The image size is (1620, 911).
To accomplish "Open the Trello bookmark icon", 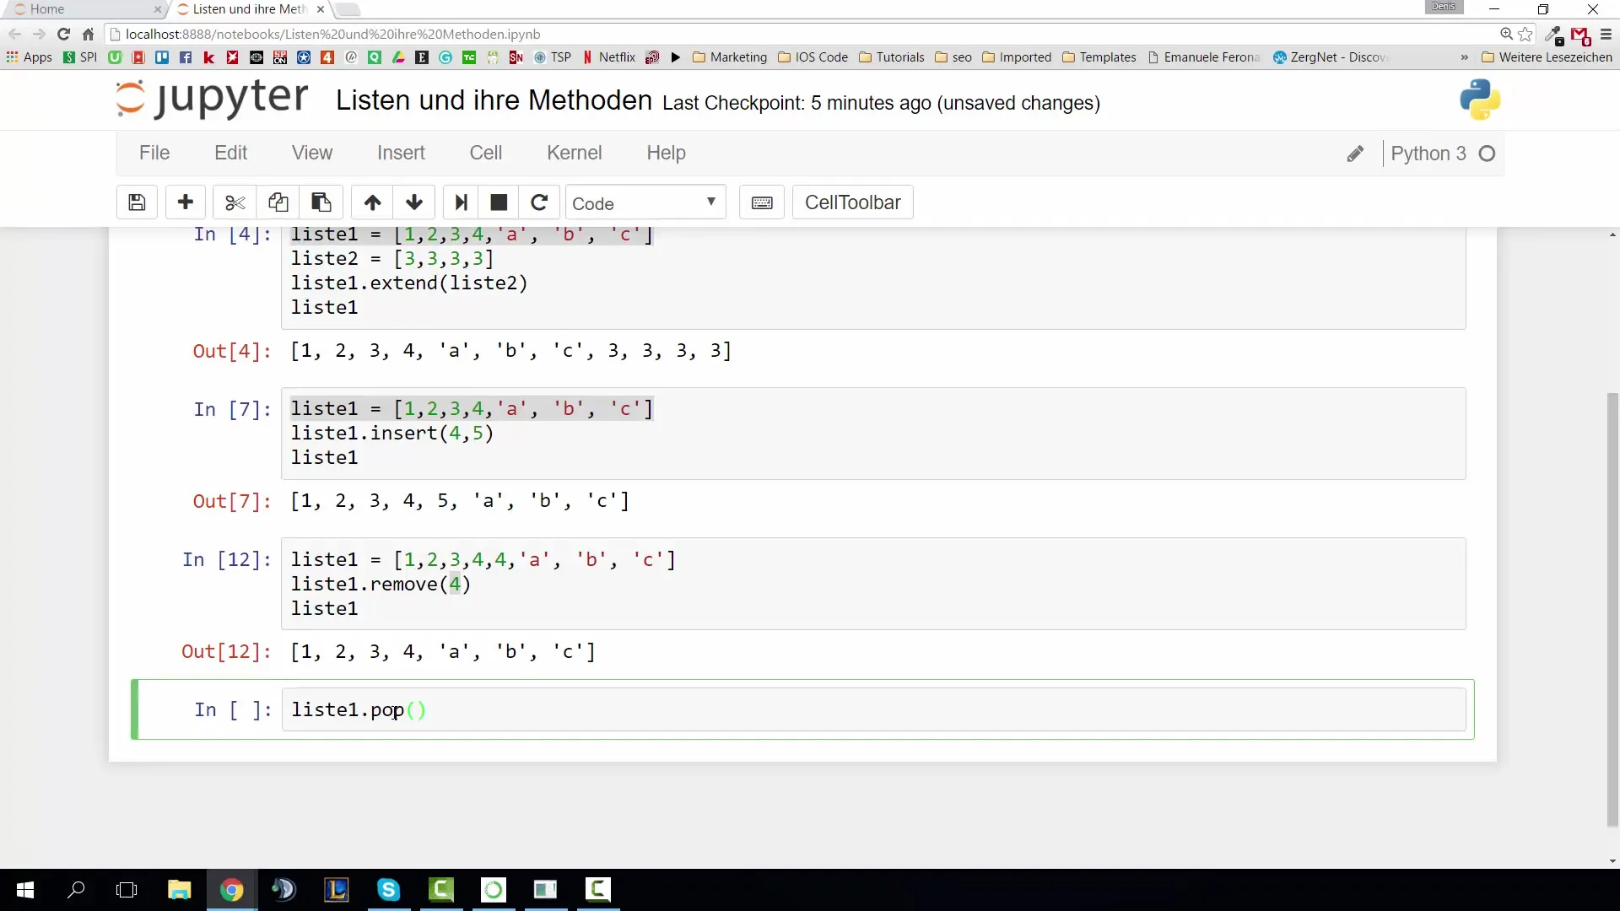I will [162, 57].
